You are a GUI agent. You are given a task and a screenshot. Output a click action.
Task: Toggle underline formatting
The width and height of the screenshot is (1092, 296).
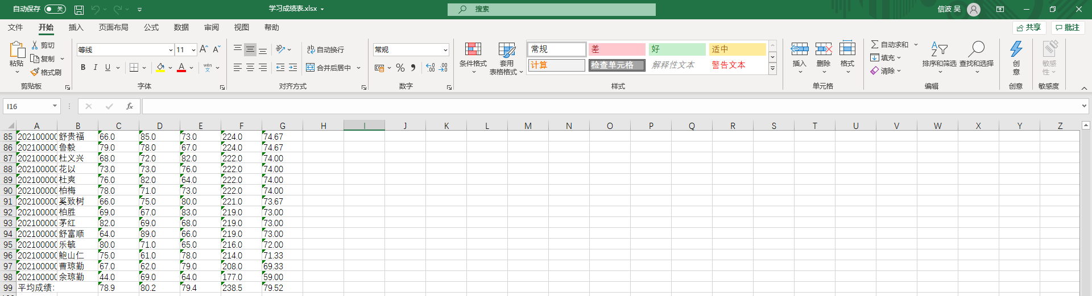pos(107,68)
